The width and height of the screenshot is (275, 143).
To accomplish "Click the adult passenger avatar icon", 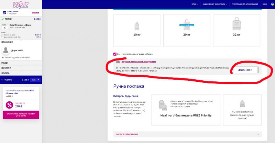I will tap(6, 50).
